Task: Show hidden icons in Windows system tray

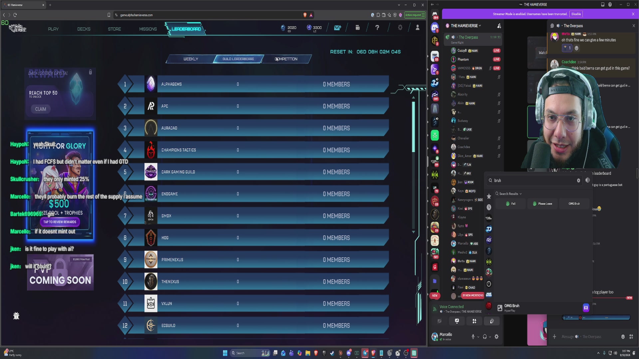Action: [598, 353]
